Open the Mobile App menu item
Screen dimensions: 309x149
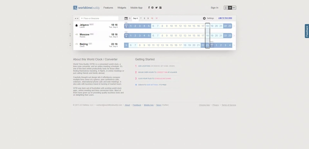point(136,8)
